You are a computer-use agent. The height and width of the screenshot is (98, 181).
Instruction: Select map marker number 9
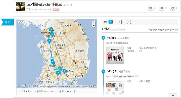(x=64, y=71)
